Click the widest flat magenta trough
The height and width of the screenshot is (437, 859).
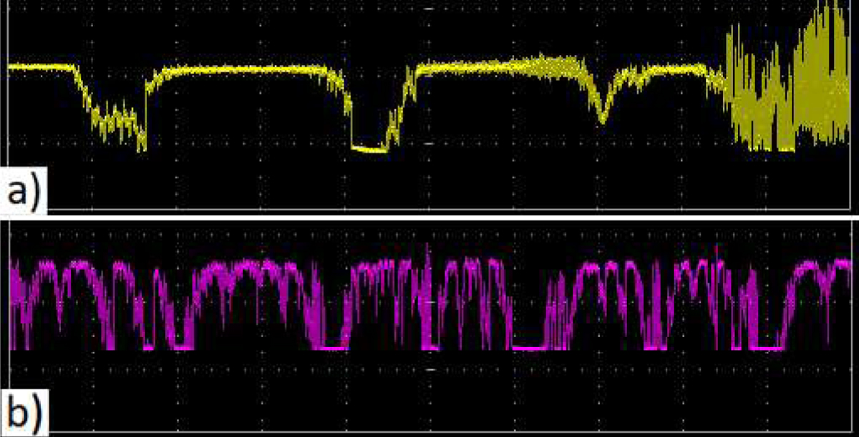coord(530,347)
